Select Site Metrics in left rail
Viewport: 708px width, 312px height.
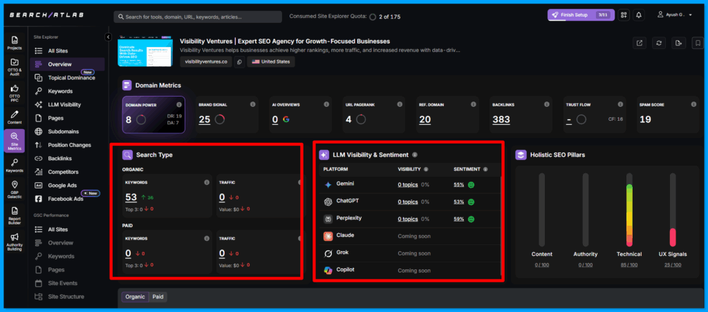coord(15,141)
